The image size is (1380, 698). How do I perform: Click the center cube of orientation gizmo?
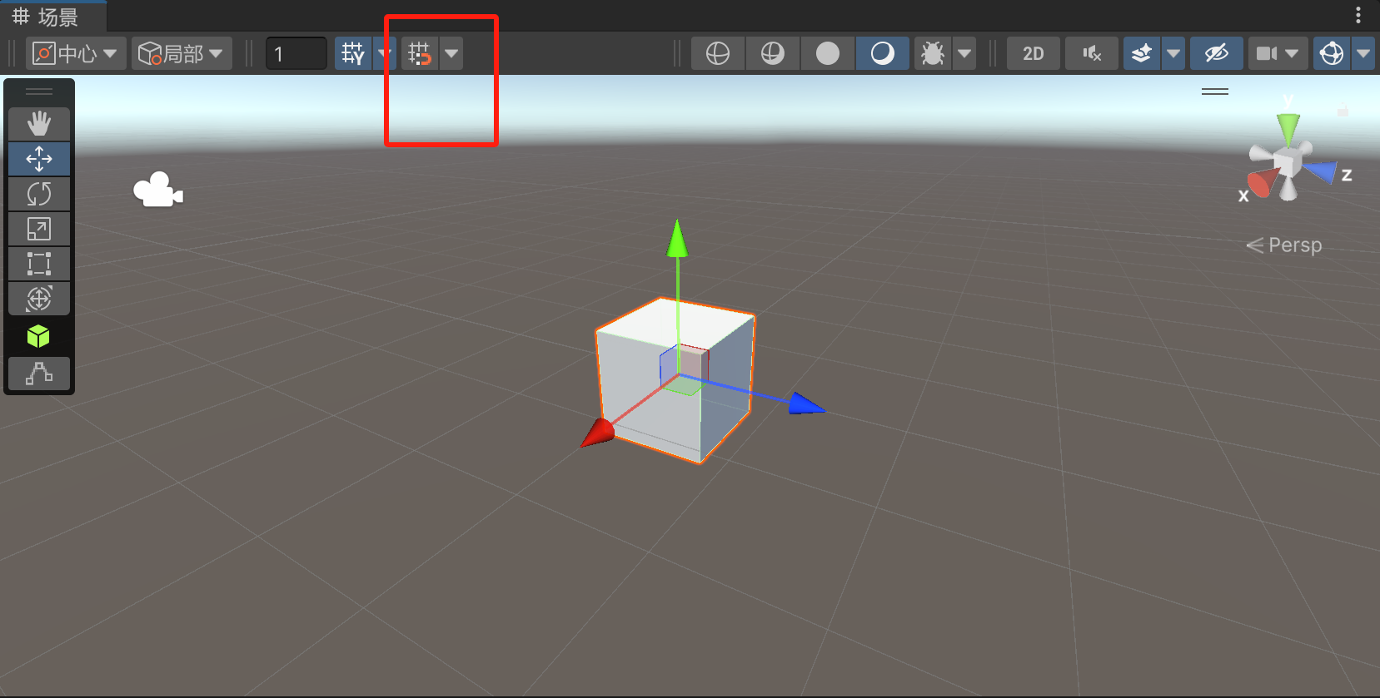coord(1288,161)
